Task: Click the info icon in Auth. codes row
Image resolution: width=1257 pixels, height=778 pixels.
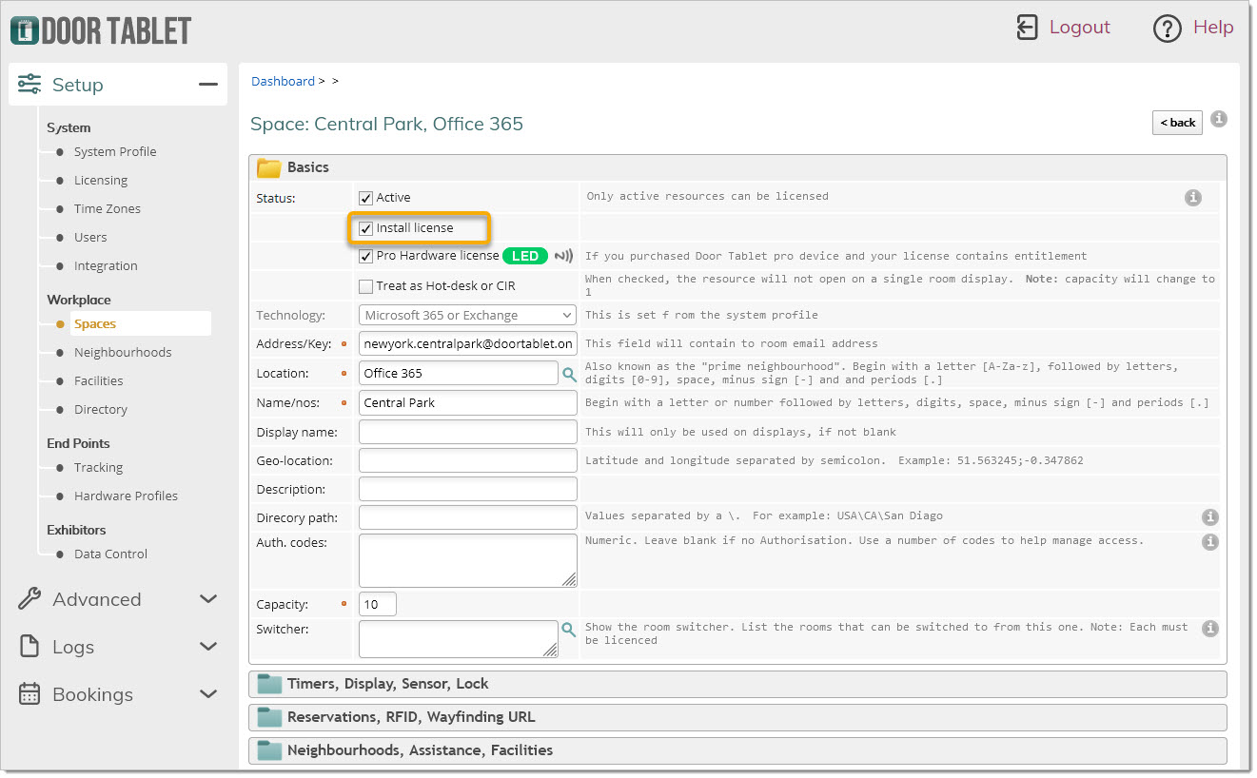Action: [x=1210, y=542]
